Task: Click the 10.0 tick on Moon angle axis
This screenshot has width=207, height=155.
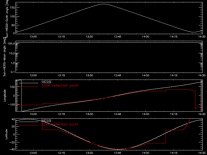Action: [x=12, y=53]
